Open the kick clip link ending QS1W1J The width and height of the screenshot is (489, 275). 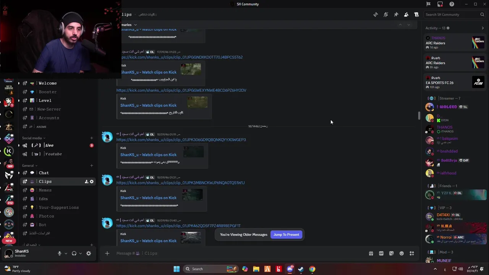(x=180, y=183)
